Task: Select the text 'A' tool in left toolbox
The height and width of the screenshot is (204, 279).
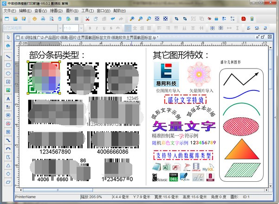Action: click(x=8, y=98)
